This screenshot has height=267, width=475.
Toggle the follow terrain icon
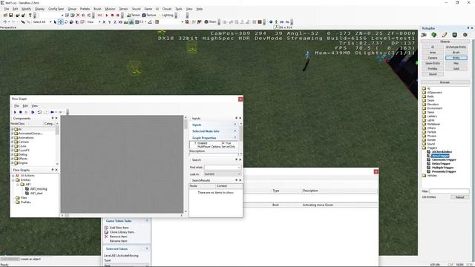(125, 22)
